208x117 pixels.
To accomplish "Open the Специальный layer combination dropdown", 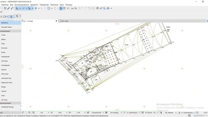I will (x=97, y=113).
